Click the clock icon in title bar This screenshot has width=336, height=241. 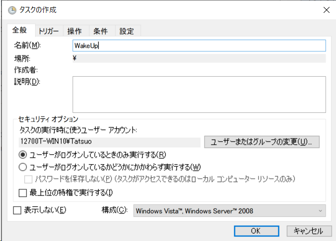(12, 10)
